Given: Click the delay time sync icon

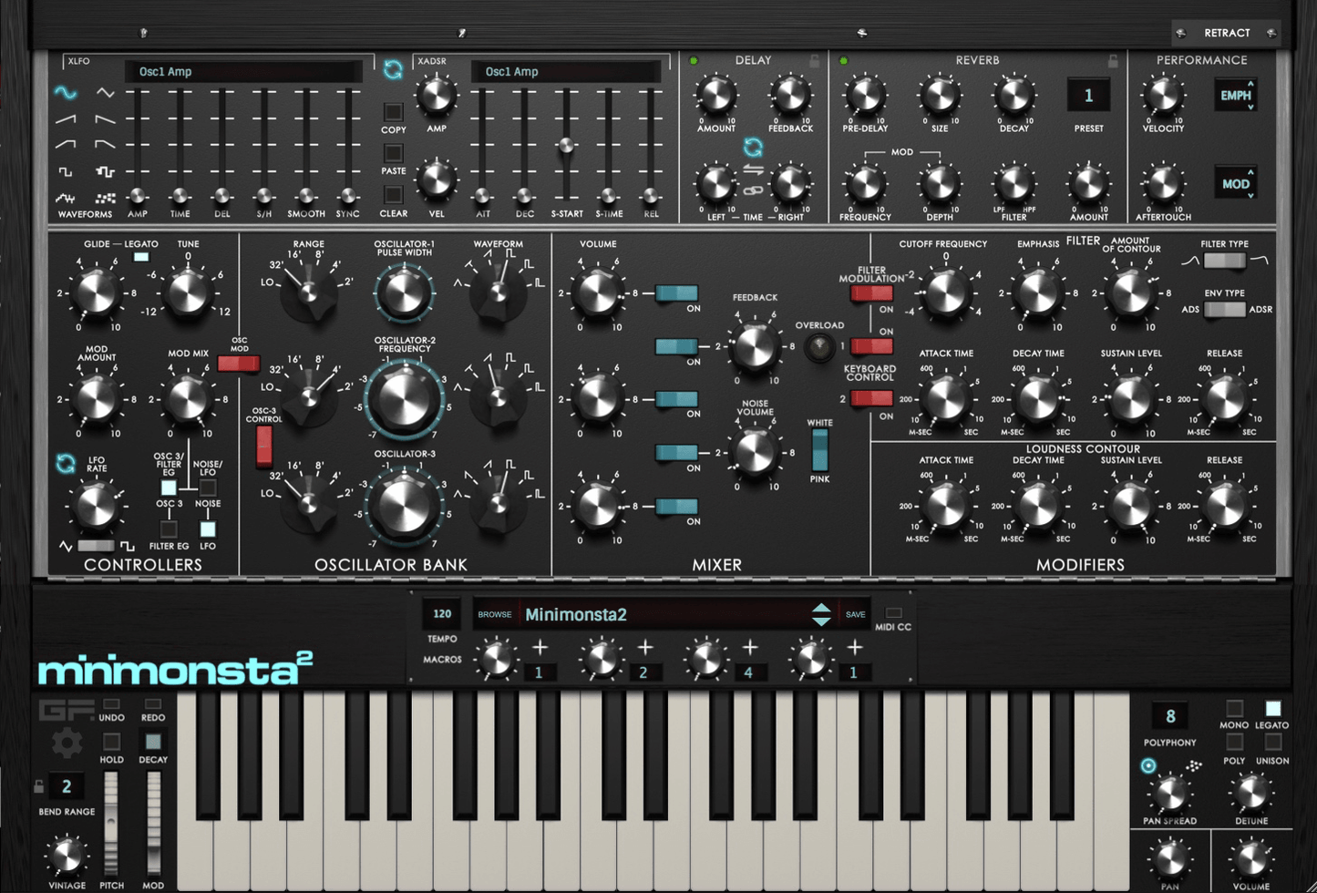Looking at the screenshot, I should pyautogui.click(x=753, y=147).
